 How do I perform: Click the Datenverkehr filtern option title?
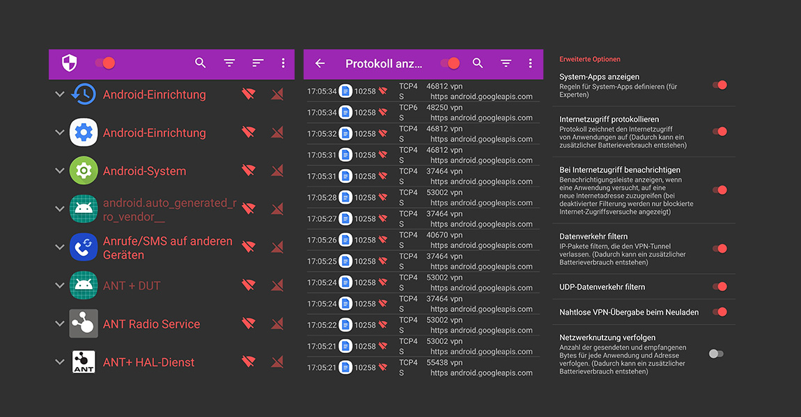(x=593, y=236)
